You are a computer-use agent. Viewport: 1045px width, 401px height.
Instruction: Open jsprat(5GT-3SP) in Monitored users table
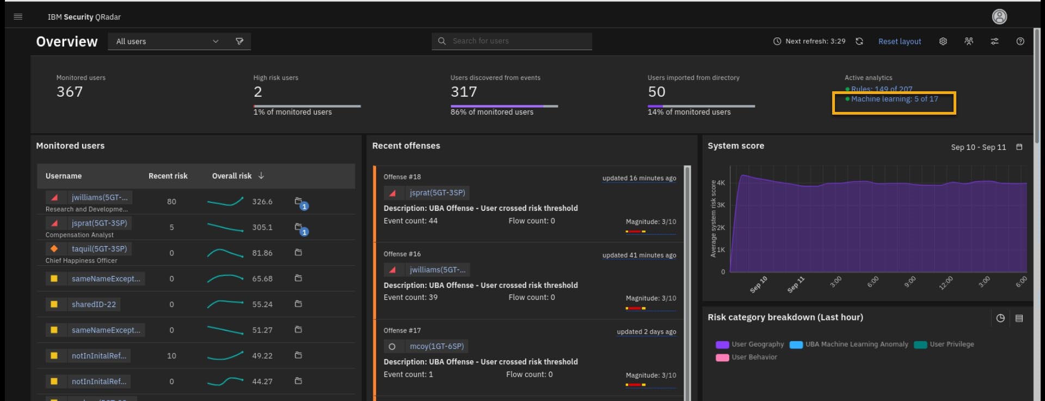[x=99, y=223]
